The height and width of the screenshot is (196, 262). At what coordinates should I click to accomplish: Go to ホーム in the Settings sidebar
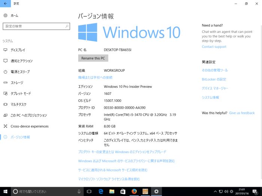click(x=14, y=16)
